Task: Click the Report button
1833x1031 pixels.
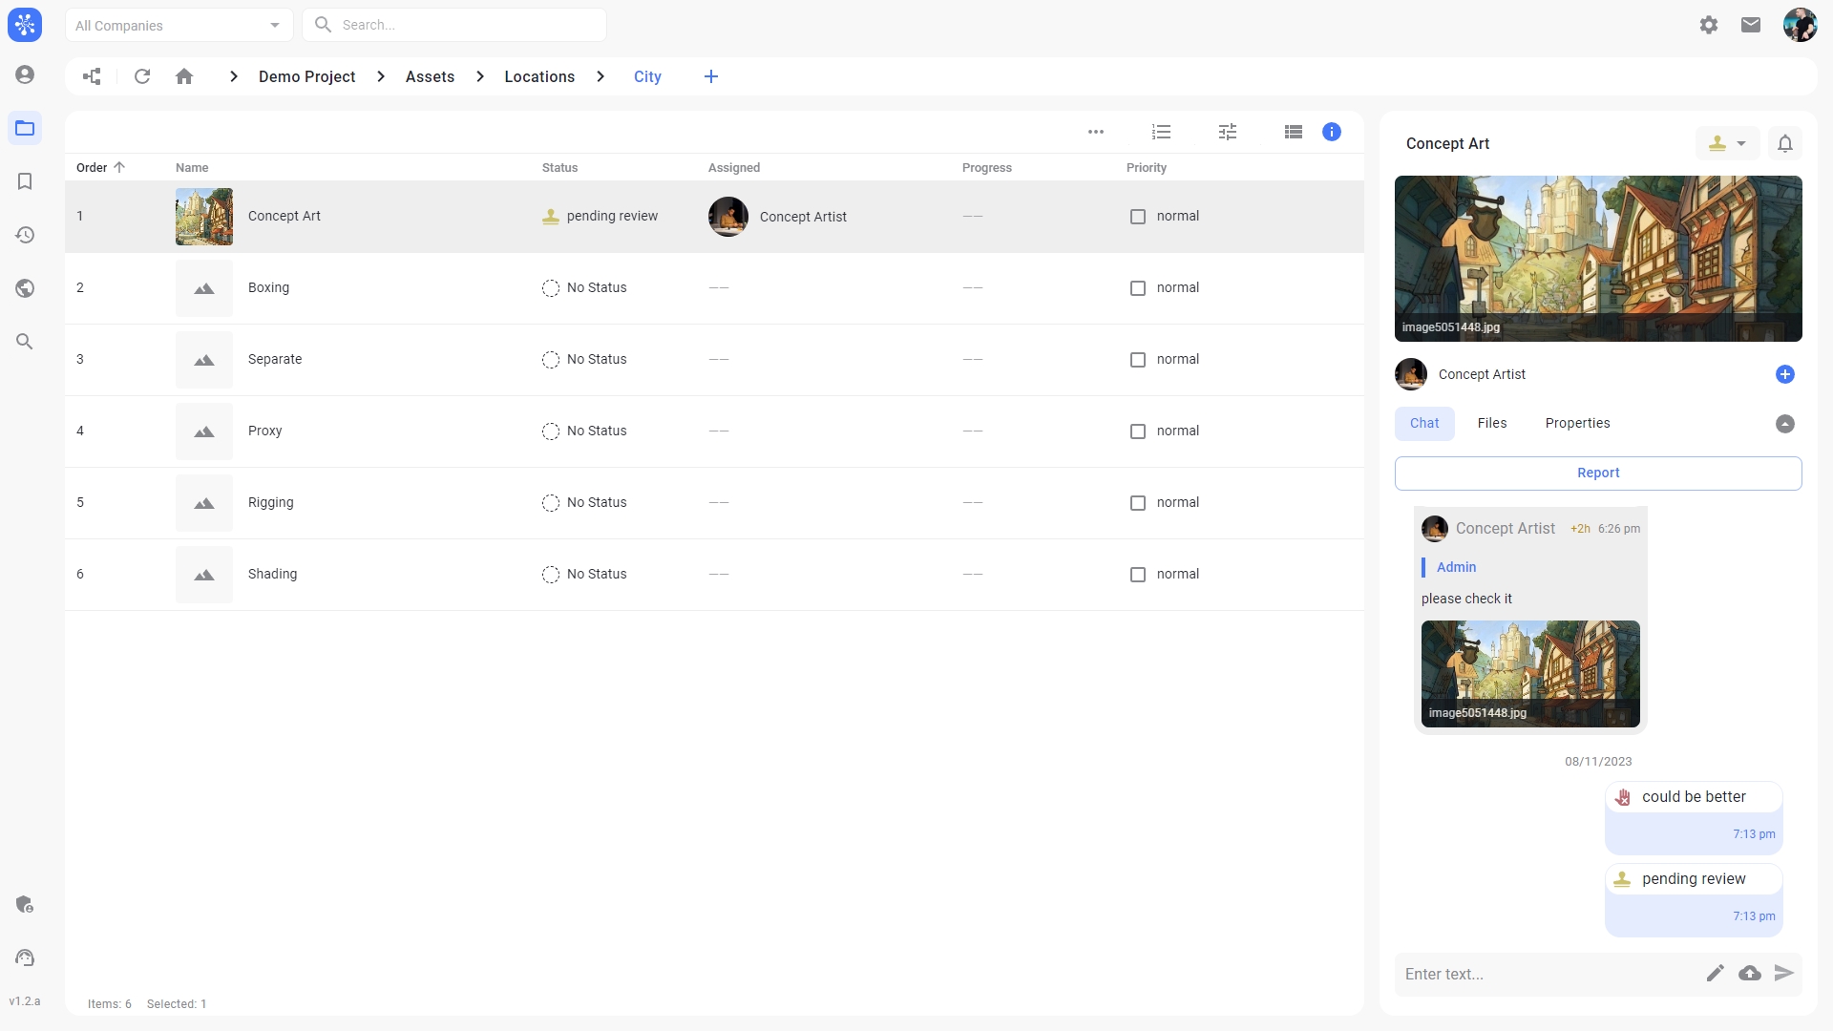Action: 1598,473
